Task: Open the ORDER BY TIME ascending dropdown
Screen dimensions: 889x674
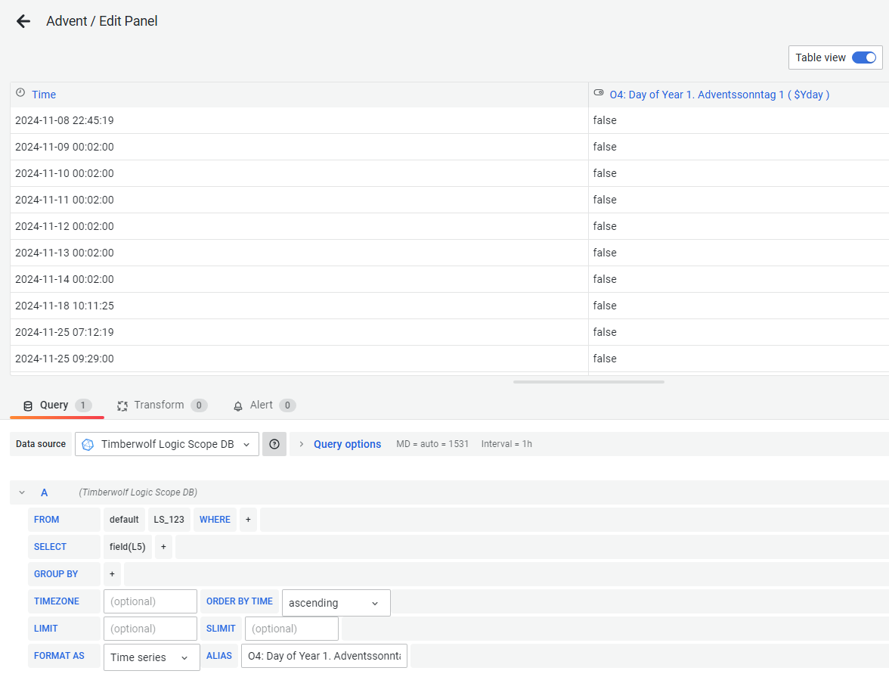Action: (336, 602)
